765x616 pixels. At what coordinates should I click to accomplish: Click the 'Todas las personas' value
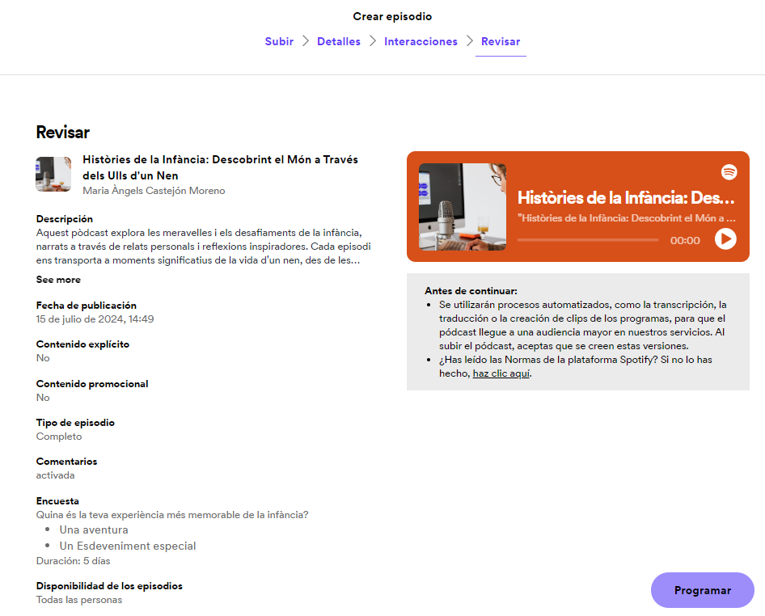pos(79,600)
